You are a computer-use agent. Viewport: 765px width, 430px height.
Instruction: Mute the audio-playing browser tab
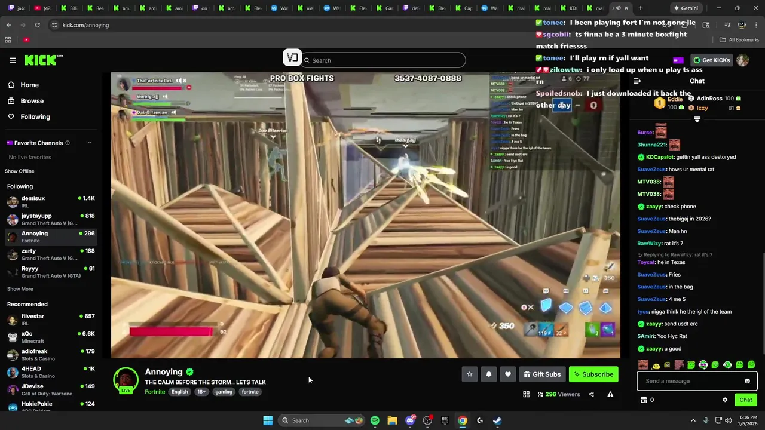(x=618, y=8)
